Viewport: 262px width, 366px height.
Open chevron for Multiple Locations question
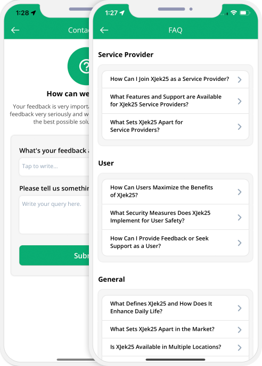[x=240, y=347]
